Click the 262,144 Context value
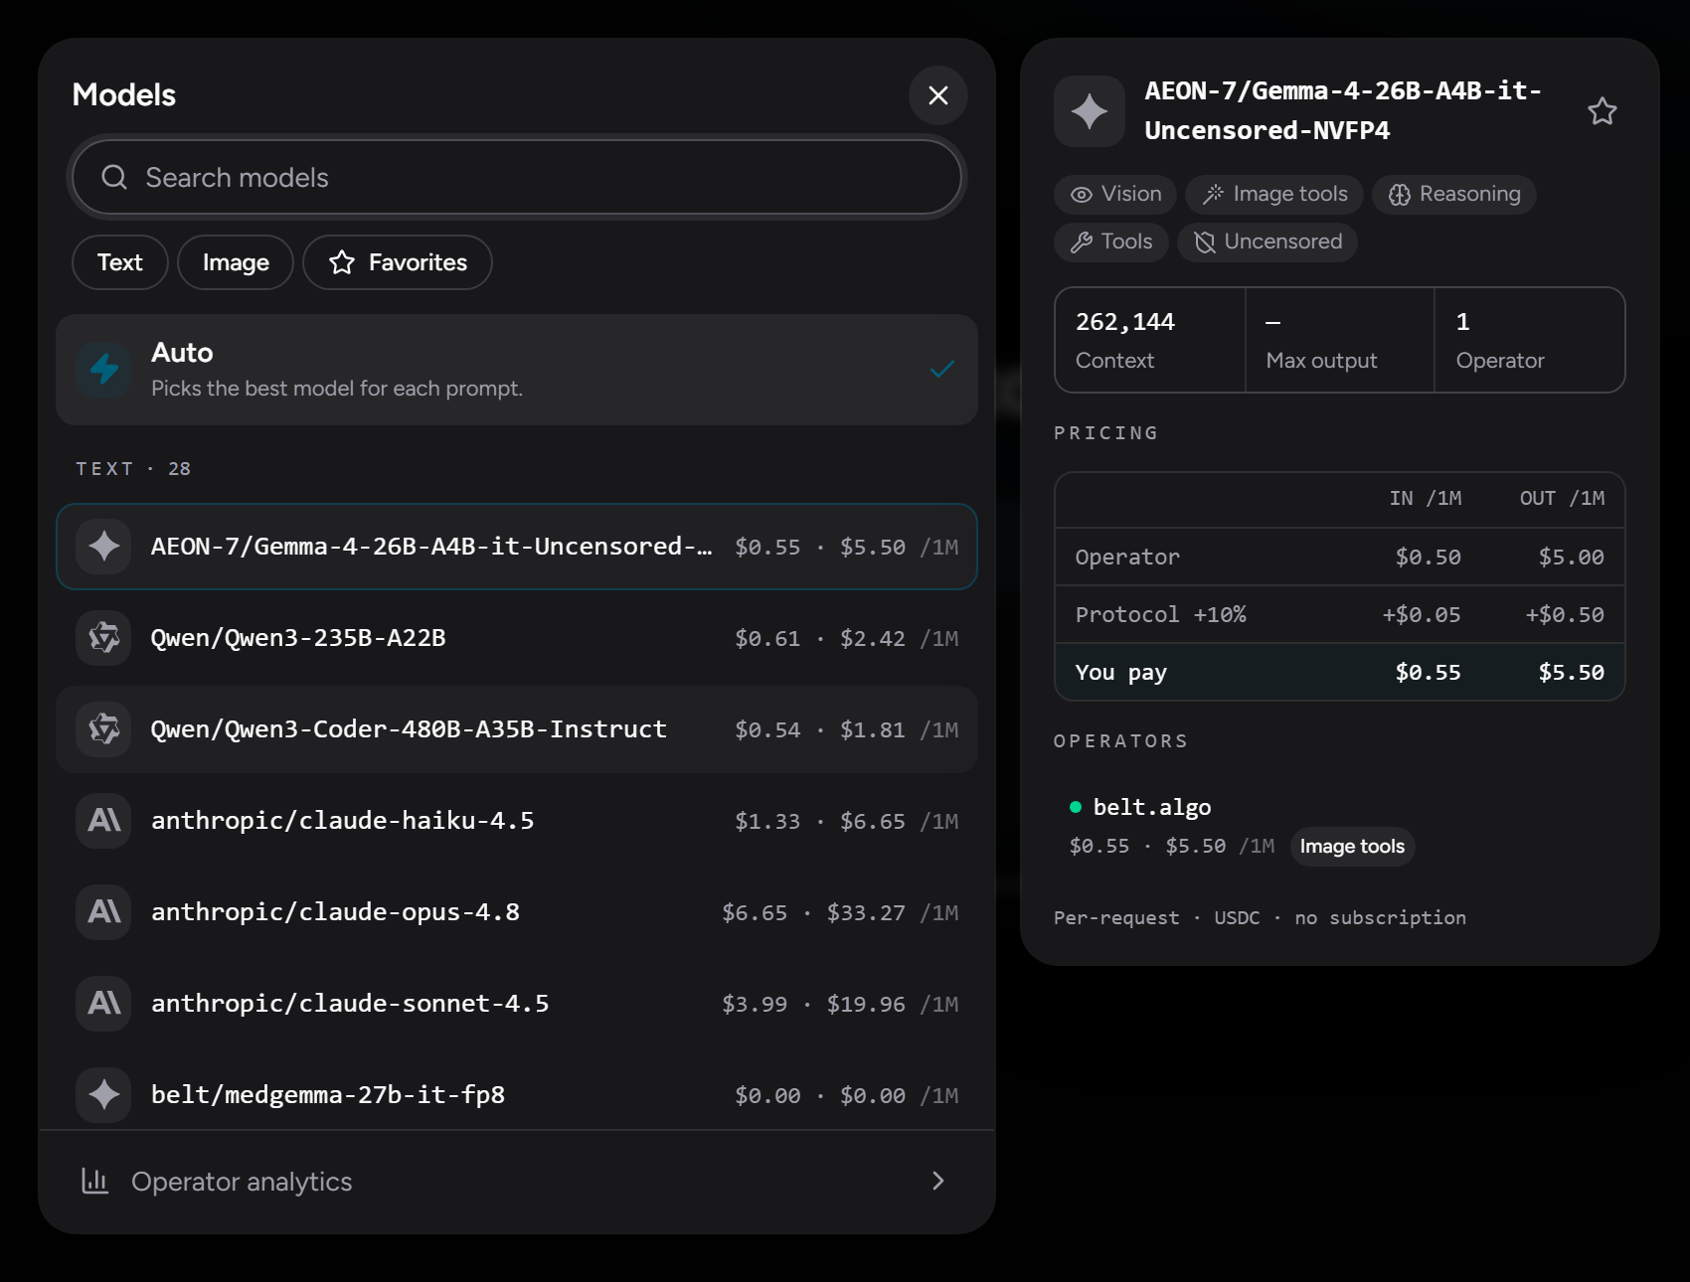This screenshot has height=1282, width=1690. (x=1125, y=322)
